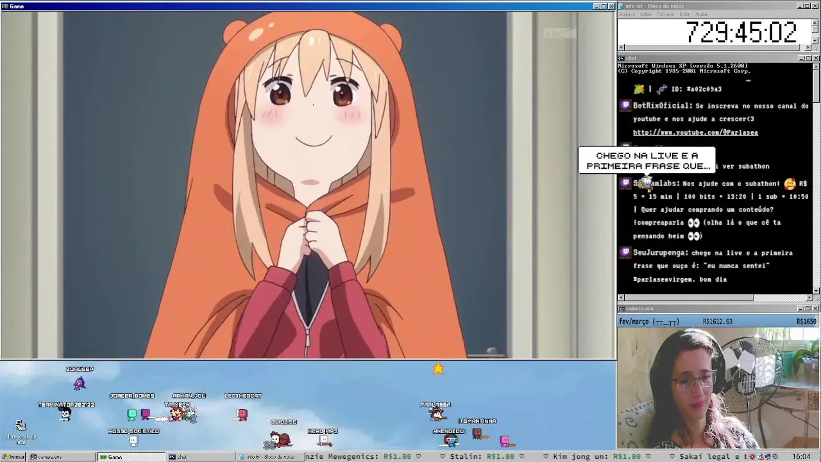The height and width of the screenshot is (462, 821).
Task: Click the 16:04 taskbar clock
Action: click(801, 457)
